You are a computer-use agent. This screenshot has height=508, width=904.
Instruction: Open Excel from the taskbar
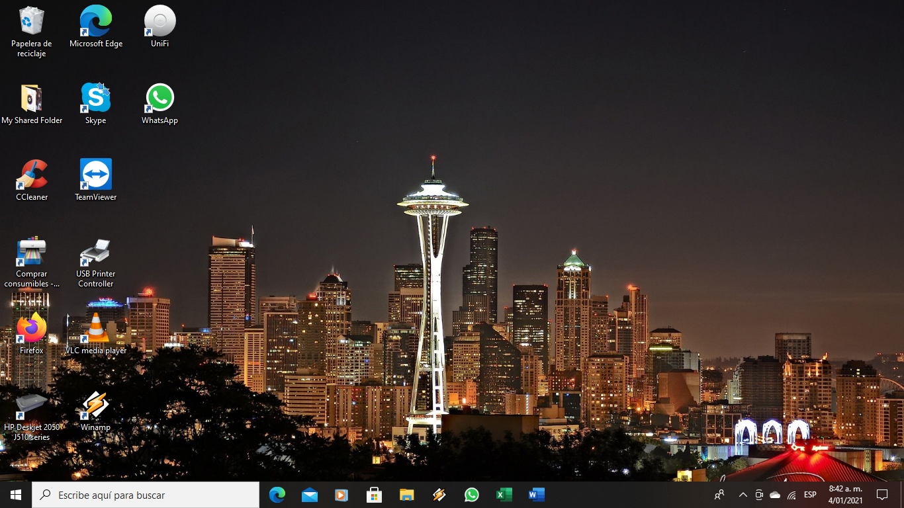(x=504, y=494)
